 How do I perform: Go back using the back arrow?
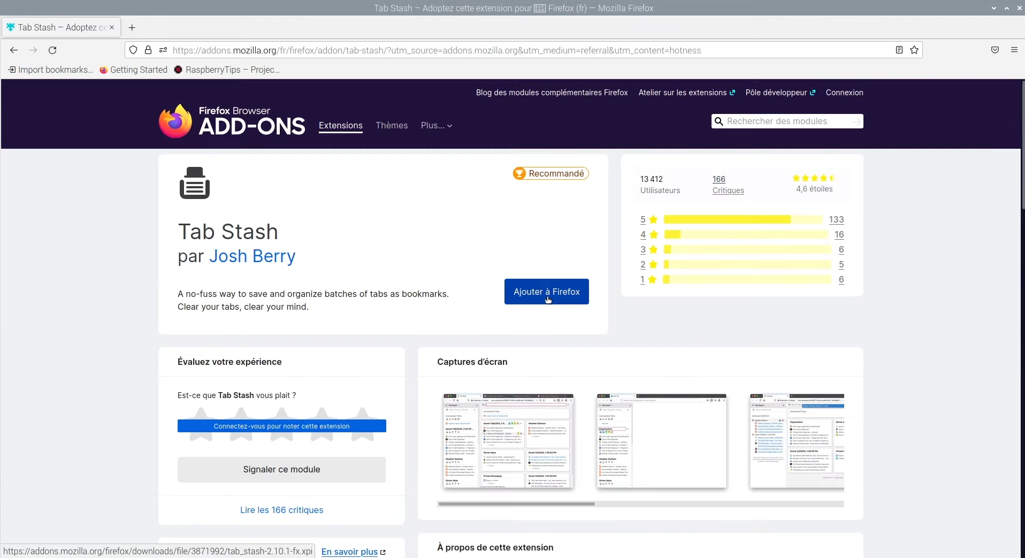[14, 50]
